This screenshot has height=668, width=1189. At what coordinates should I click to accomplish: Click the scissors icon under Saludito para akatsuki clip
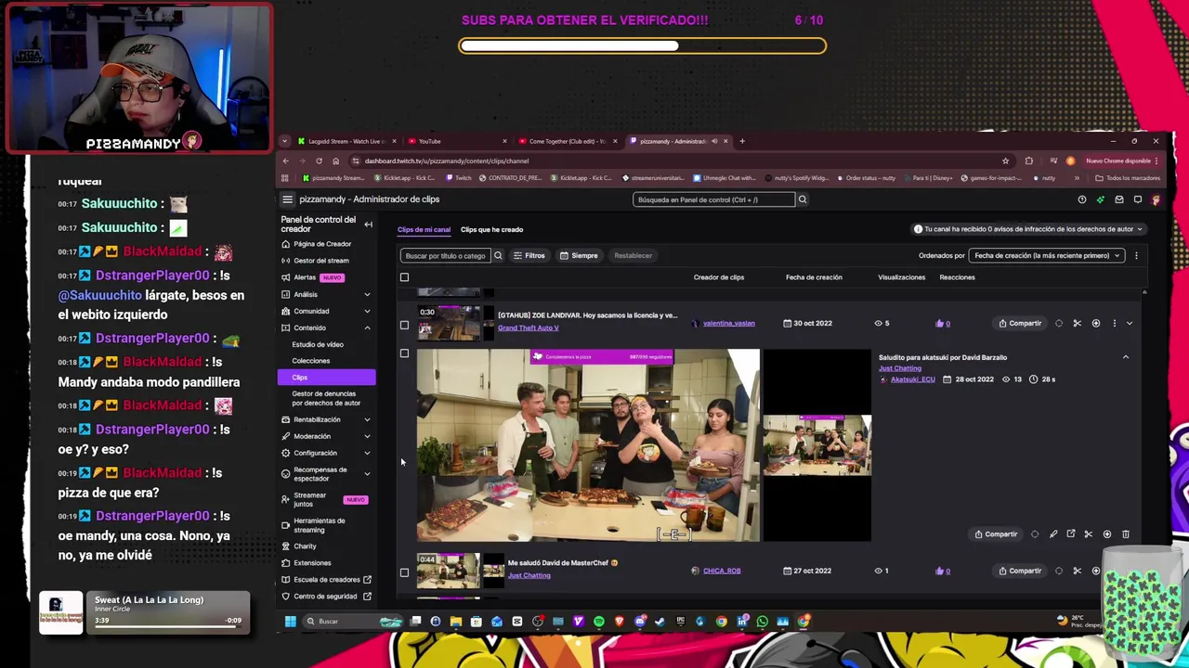pos(1089,534)
